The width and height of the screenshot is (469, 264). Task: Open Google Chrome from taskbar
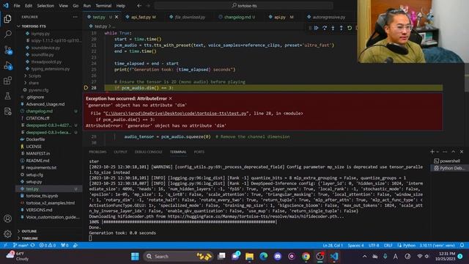306,256
